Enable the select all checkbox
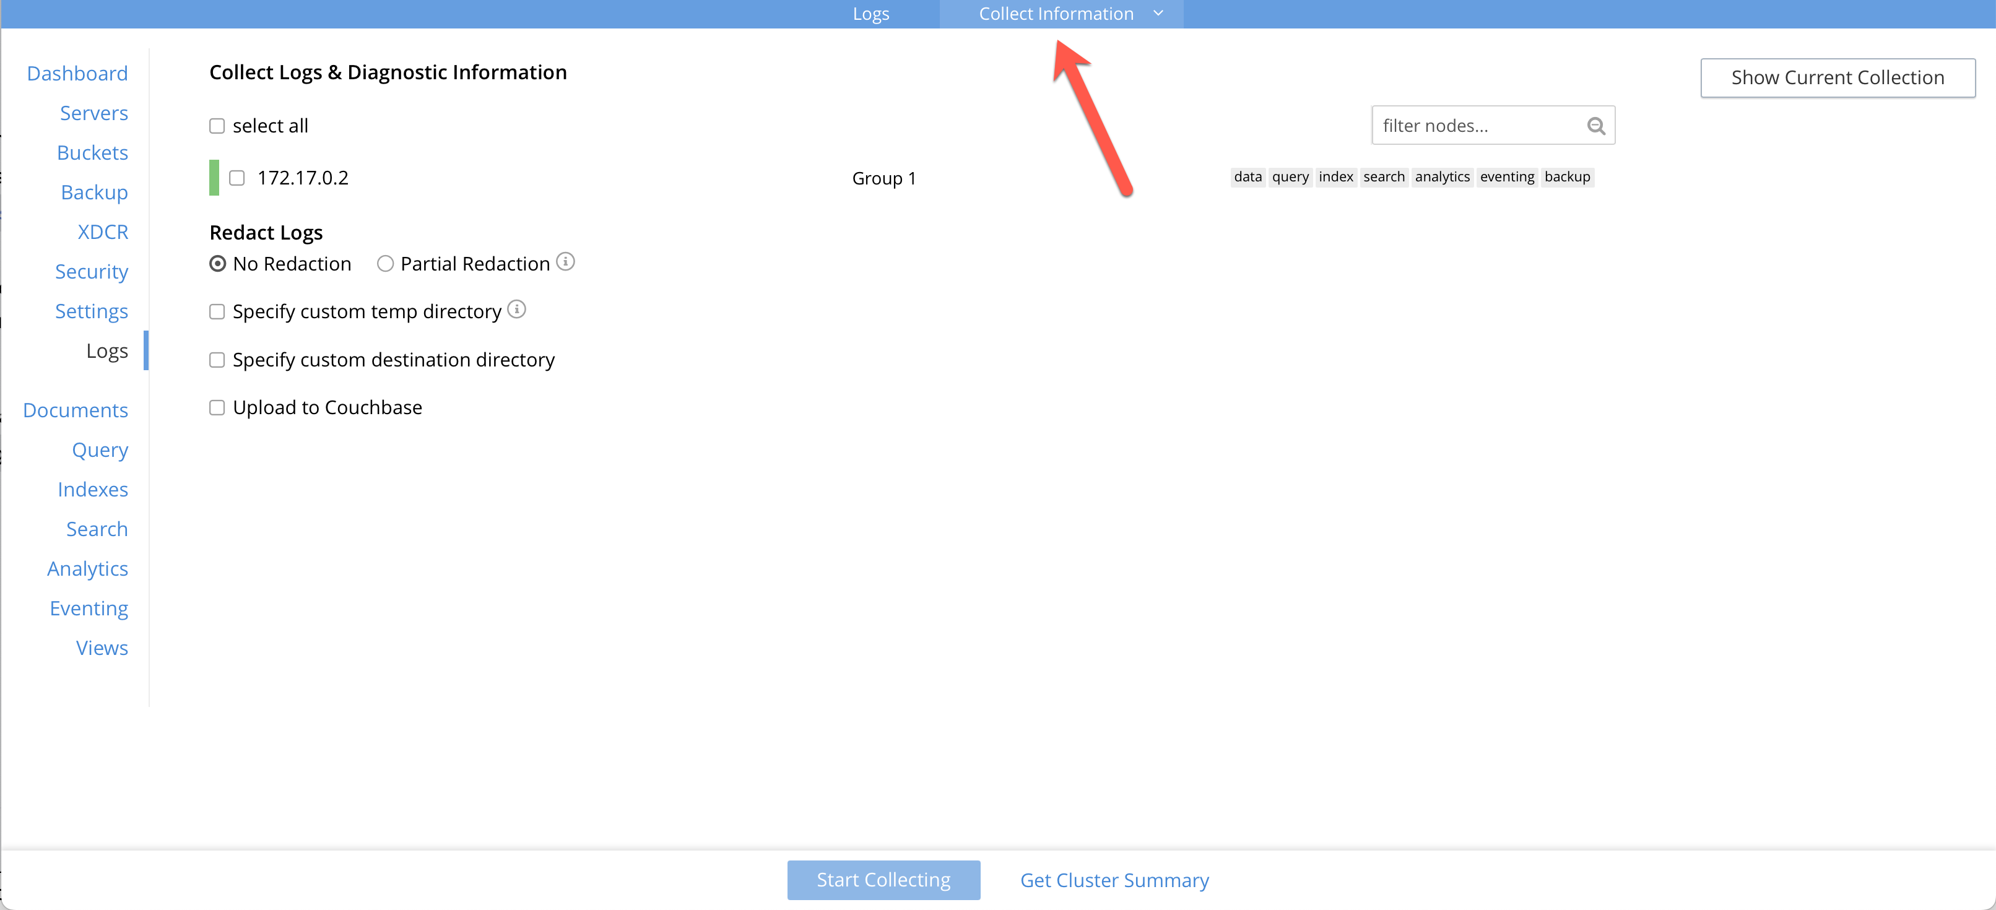Viewport: 1996px width, 910px height. click(x=217, y=126)
